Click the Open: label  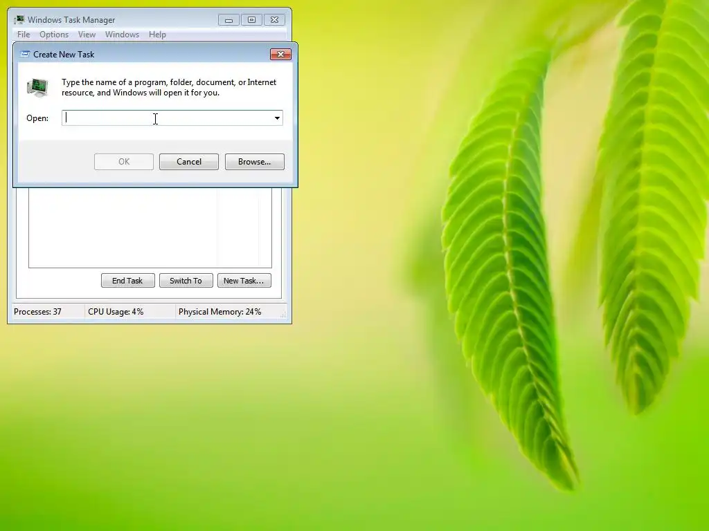[x=37, y=118]
